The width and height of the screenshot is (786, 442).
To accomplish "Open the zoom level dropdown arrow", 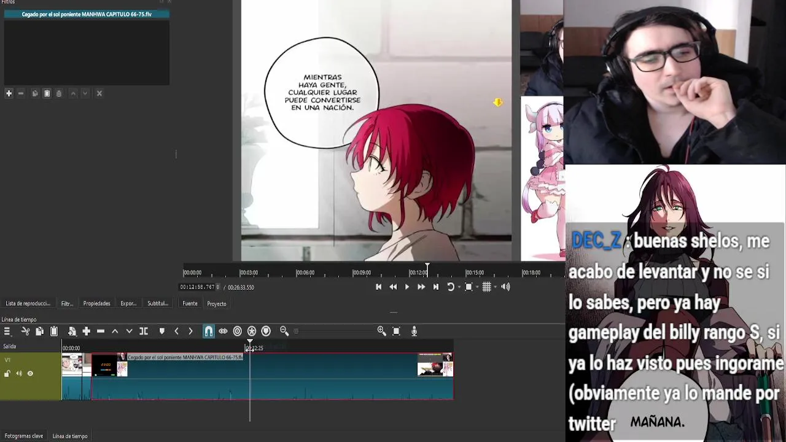I will [x=477, y=287].
